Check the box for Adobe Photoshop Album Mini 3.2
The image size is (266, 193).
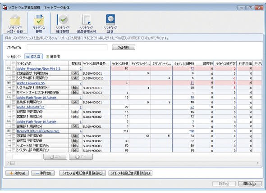[x=14, y=68]
